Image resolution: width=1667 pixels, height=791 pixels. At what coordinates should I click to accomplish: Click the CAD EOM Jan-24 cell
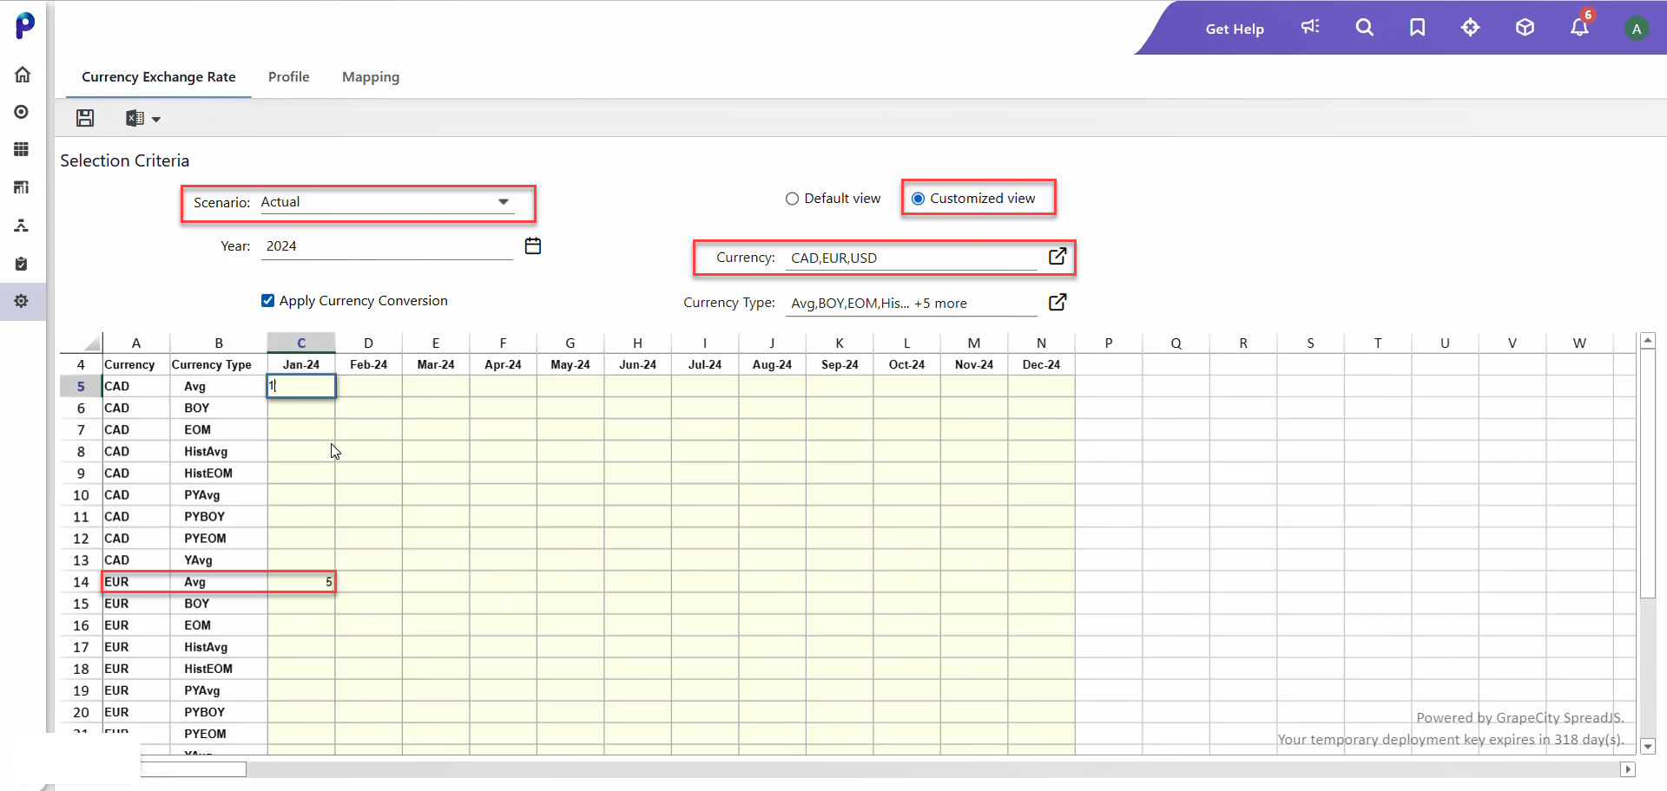(301, 429)
